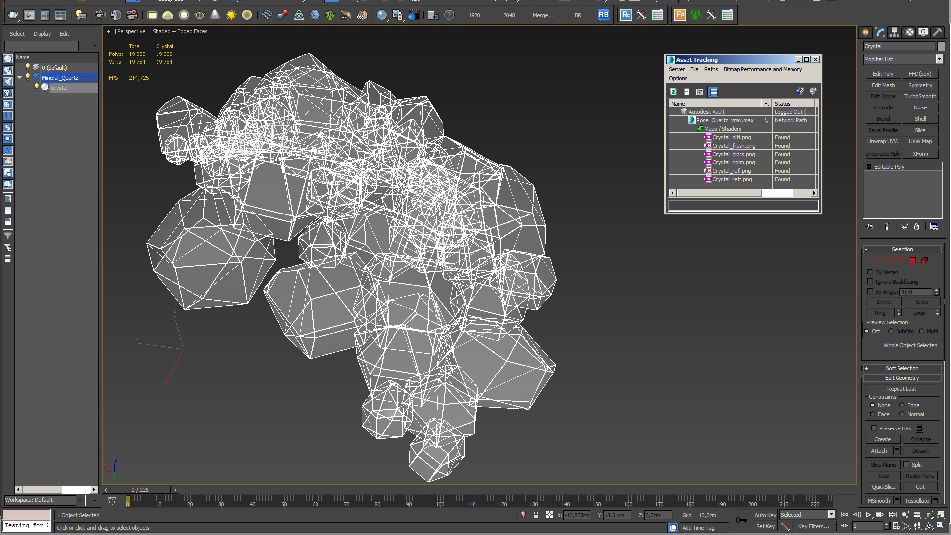Open the Utilities hammer panel tab
The width and height of the screenshot is (951, 535).
coord(937,32)
